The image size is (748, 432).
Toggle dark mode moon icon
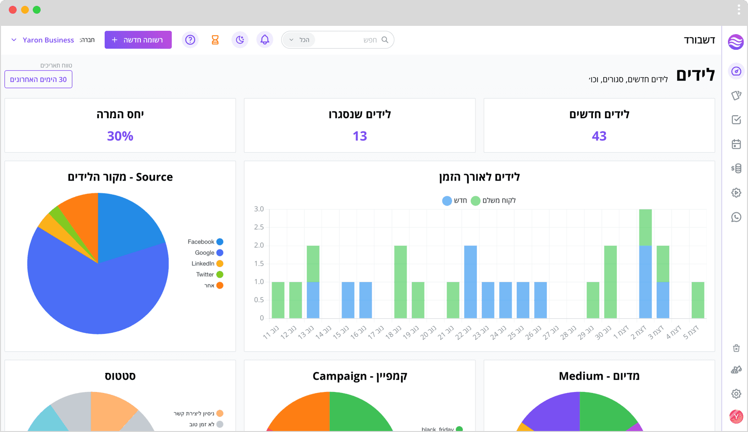click(x=240, y=40)
